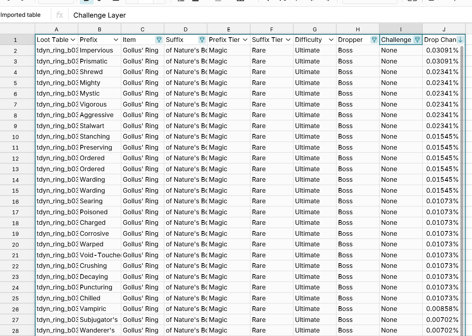Click the underline formatting icon
The height and width of the screenshot is (336, 472).
click(115, 2)
